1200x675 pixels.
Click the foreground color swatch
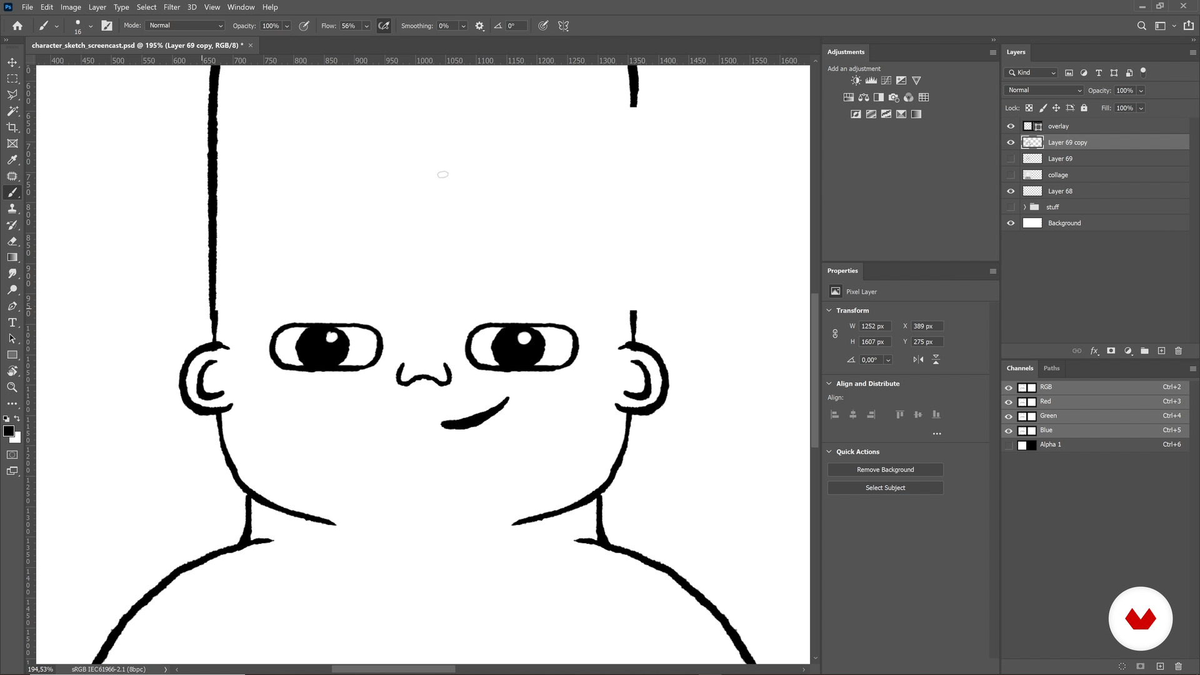point(8,431)
